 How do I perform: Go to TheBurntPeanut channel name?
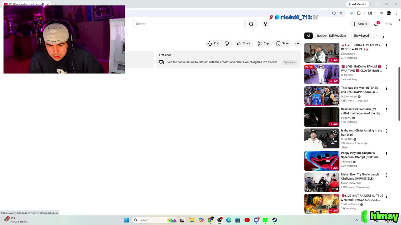pyautogui.click(x=350, y=204)
